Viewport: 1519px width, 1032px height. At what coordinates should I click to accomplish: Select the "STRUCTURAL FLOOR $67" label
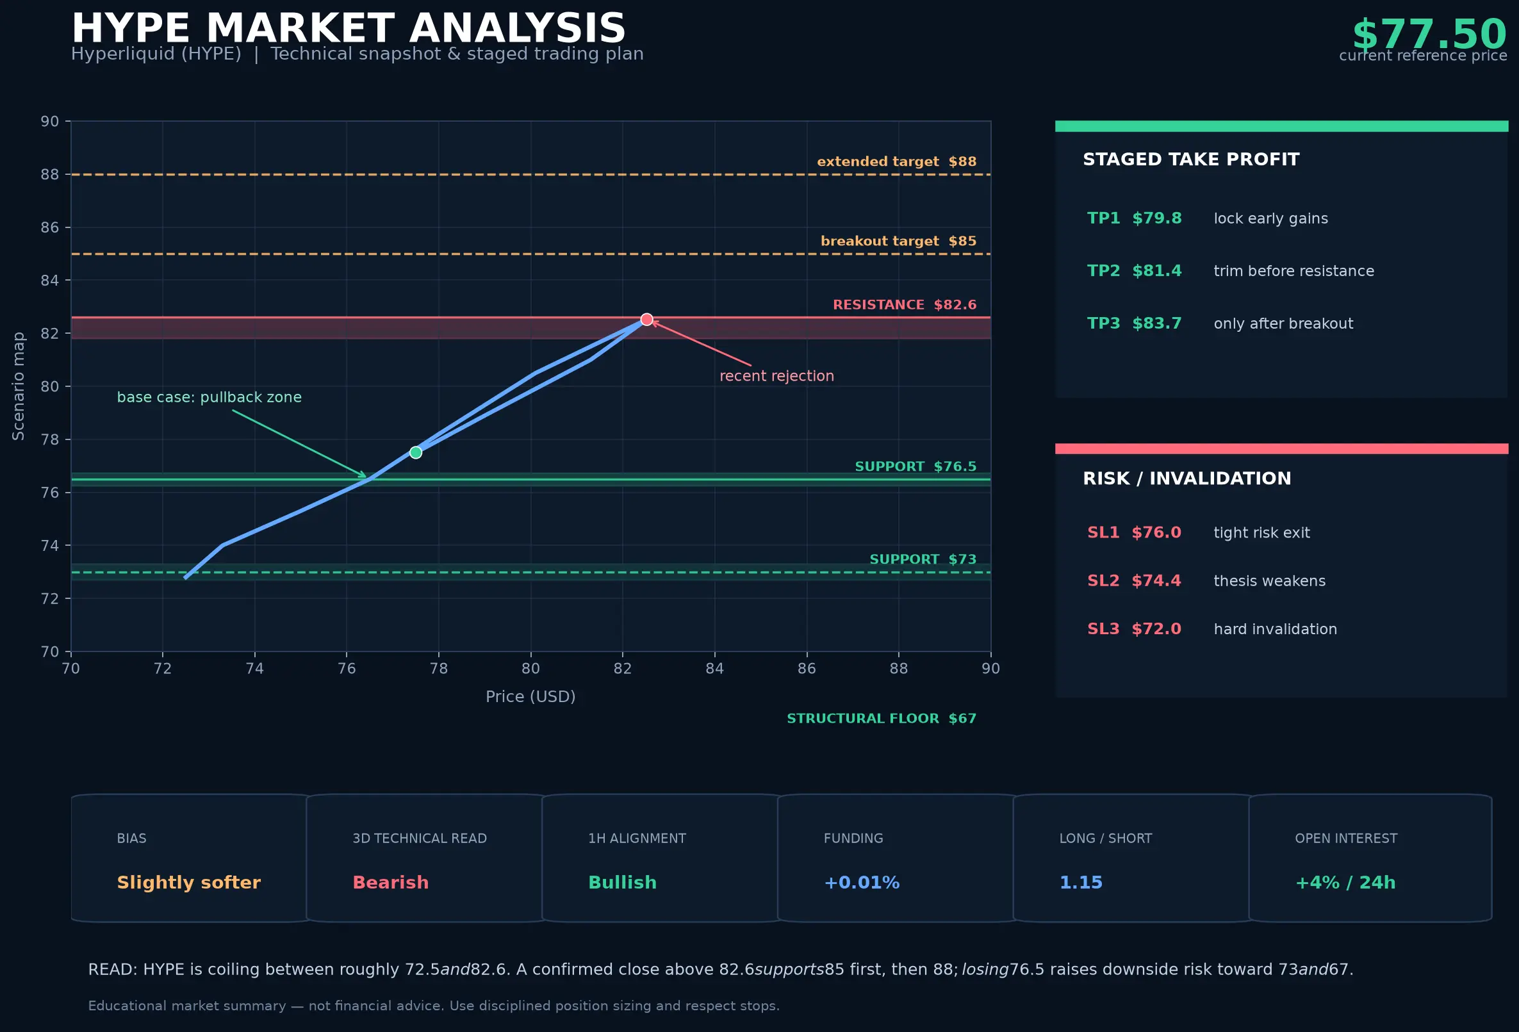click(882, 719)
